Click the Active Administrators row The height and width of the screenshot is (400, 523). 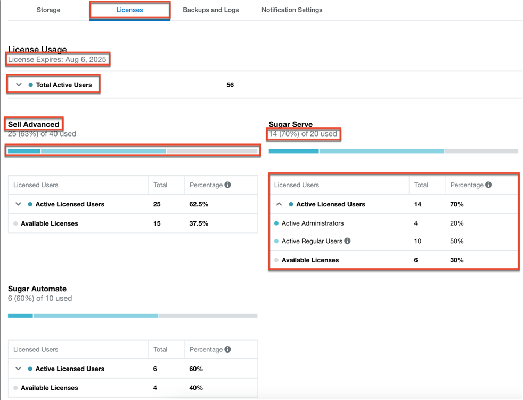313,223
